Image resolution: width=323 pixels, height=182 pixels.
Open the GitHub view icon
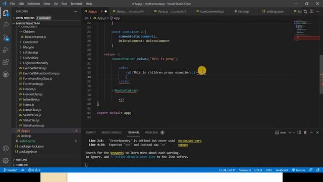click(x=6, y=74)
